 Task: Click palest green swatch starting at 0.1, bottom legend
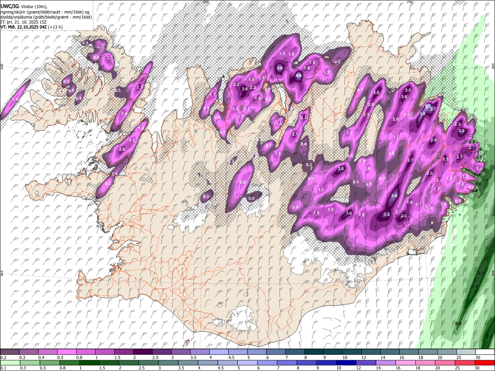tap(10, 363)
